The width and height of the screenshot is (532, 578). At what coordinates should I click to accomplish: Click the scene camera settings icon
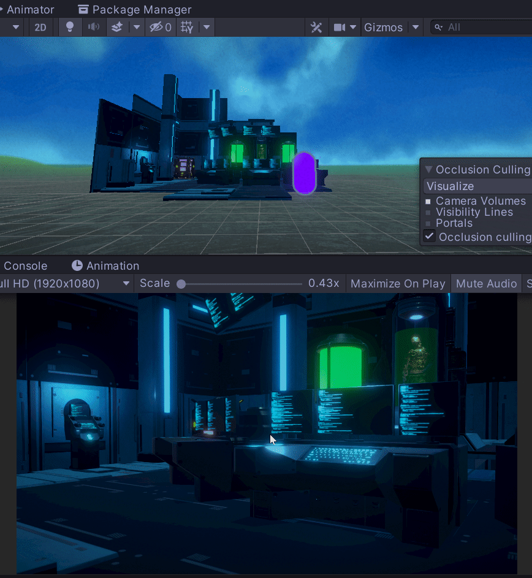pos(339,27)
